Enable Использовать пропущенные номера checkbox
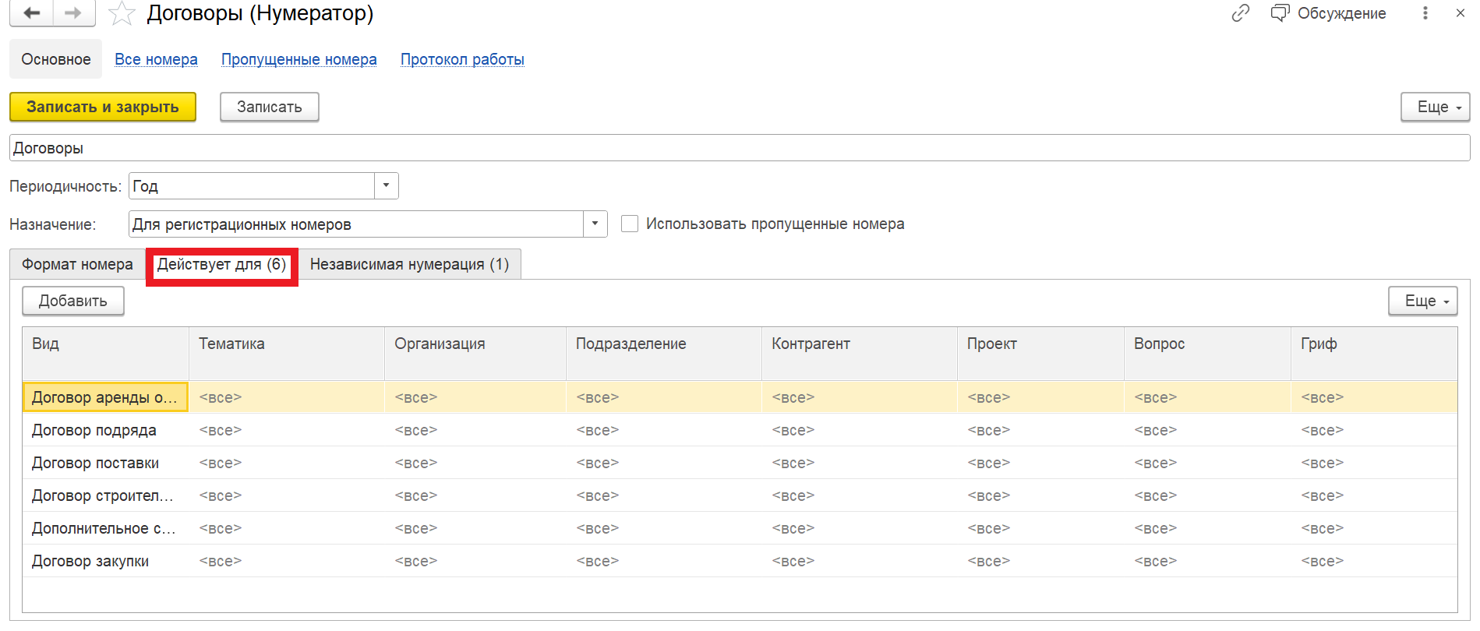The width and height of the screenshot is (1480, 631). [x=630, y=224]
